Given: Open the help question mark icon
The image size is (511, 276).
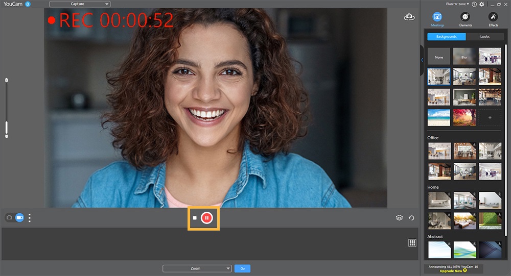Looking at the screenshot, I should (x=474, y=4).
